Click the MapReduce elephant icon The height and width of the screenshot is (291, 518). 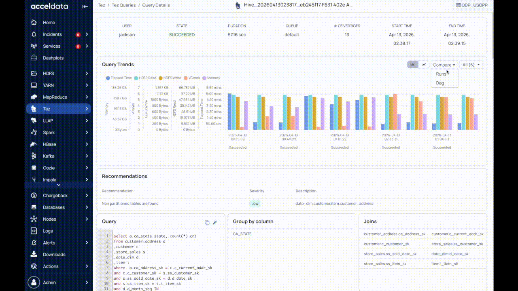pyautogui.click(x=34, y=97)
